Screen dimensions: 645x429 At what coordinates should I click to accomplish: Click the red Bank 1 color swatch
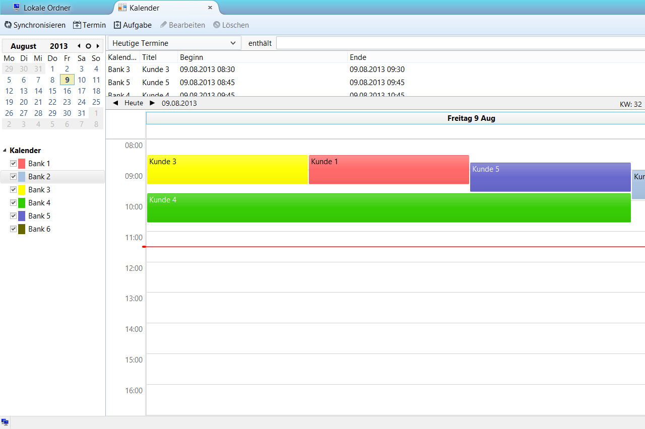22,164
